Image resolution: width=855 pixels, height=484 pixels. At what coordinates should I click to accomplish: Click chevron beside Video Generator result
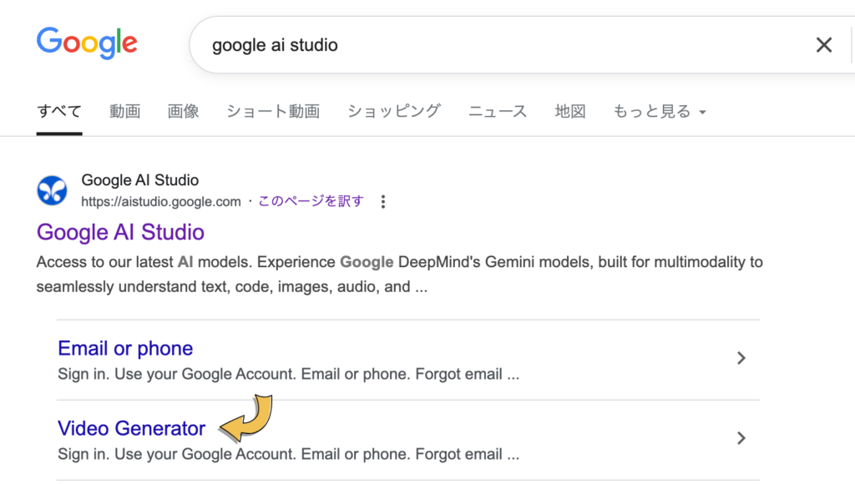[x=741, y=438]
